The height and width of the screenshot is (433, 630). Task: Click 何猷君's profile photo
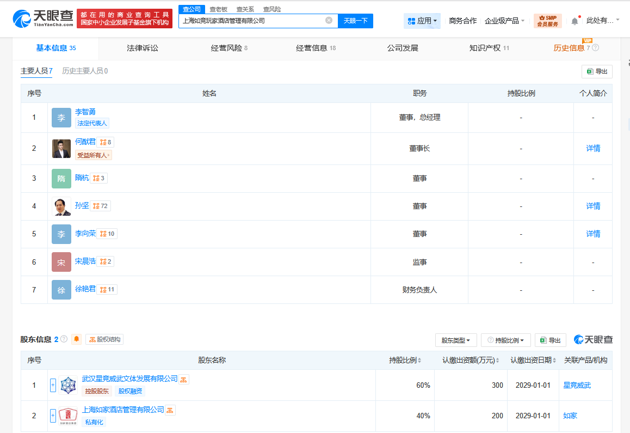click(61, 149)
